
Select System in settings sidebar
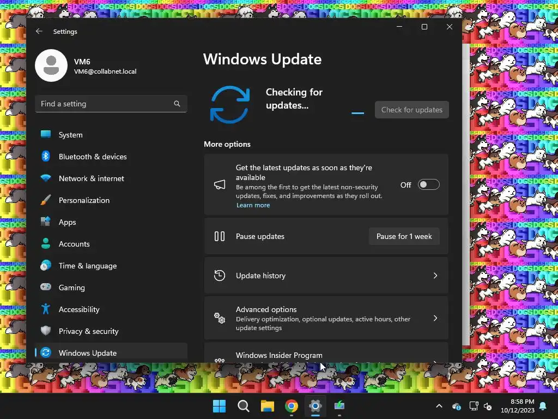click(x=111, y=135)
